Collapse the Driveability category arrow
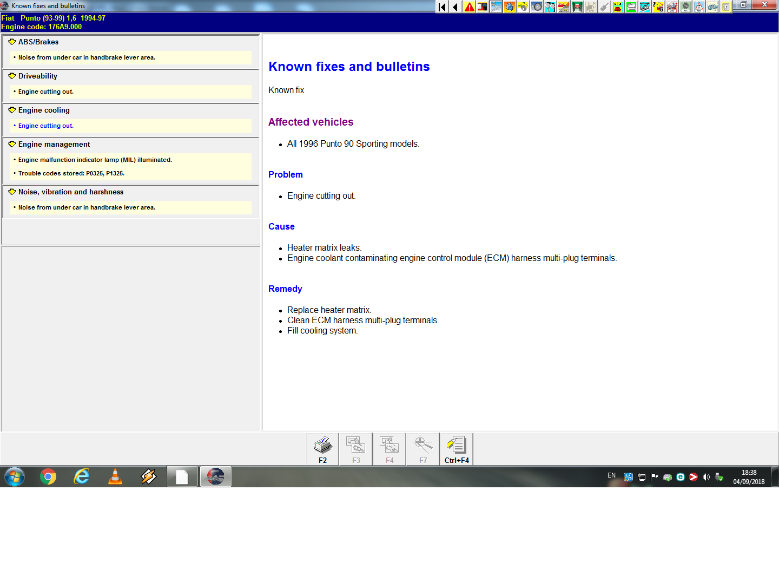The height and width of the screenshot is (562, 779). [x=12, y=76]
